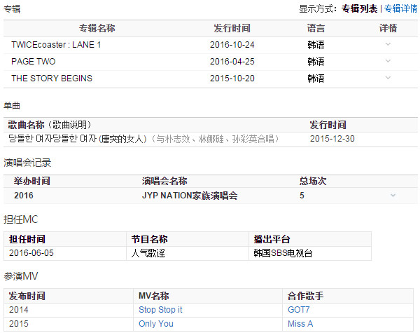Open Miss A artist link
420x333 pixels.
300,324
